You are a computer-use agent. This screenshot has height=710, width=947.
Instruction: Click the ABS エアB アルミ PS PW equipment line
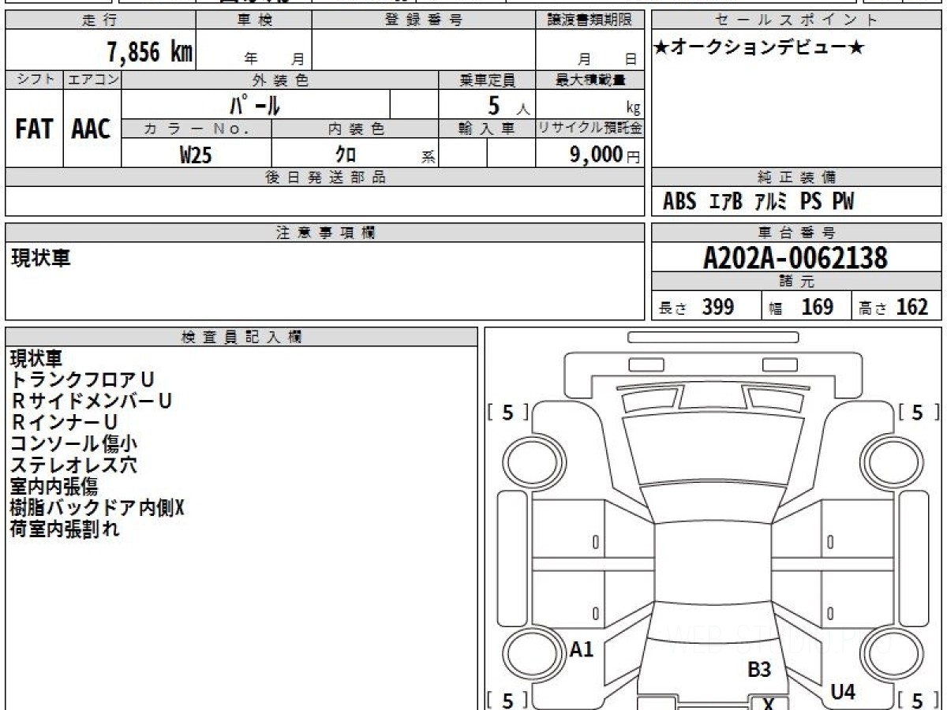pos(758,202)
